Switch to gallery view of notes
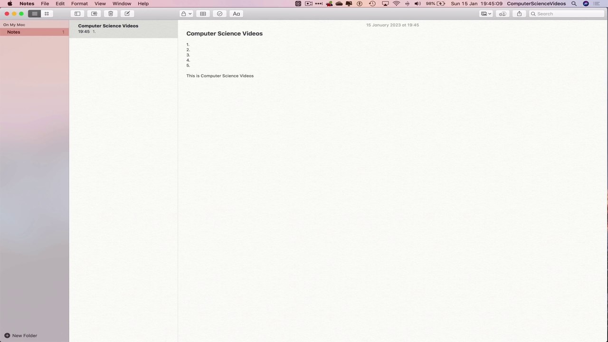Screen dimensions: 608x342 click(47, 14)
